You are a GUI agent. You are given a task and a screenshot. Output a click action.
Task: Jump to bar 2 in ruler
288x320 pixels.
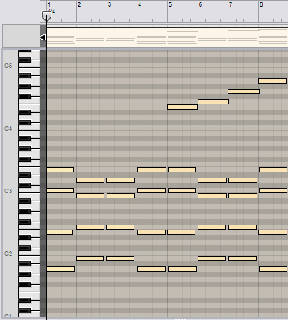pyautogui.click(x=79, y=4)
